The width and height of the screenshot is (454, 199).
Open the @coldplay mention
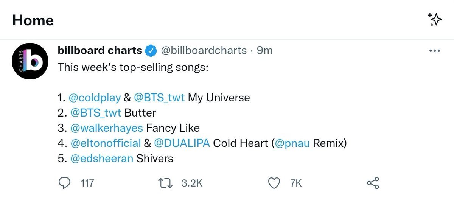point(95,98)
